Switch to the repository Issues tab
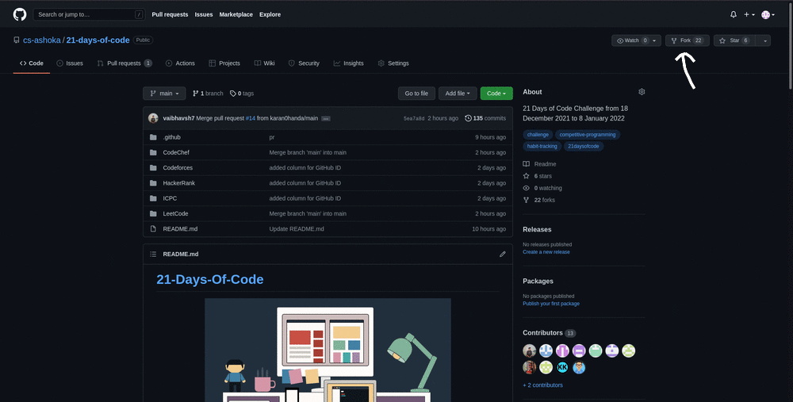Screen dimensions: 793x402 coord(70,63)
